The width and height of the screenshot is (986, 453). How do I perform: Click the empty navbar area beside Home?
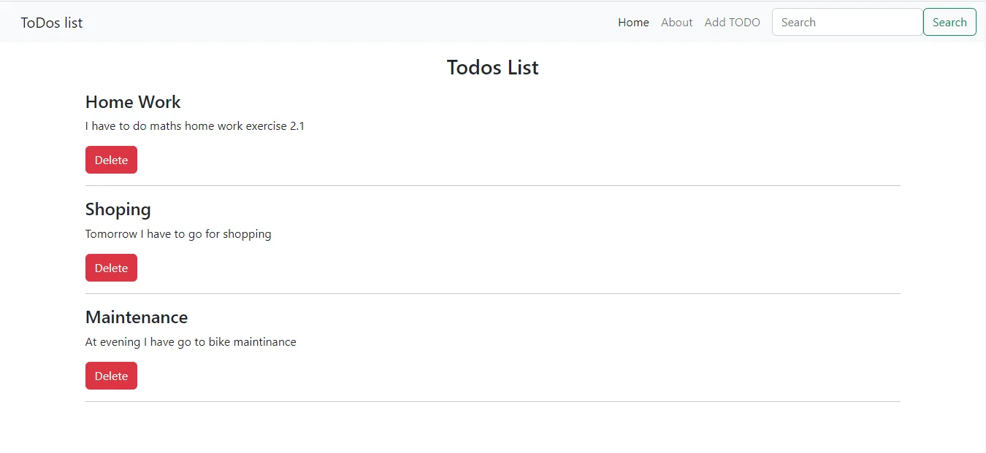pyautogui.click(x=351, y=22)
